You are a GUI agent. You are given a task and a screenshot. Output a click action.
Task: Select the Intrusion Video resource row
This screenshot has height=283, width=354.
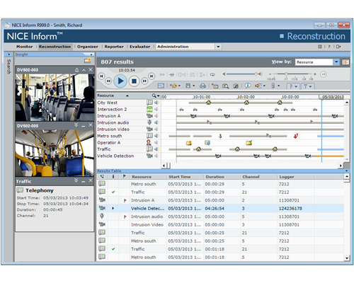point(129,129)
